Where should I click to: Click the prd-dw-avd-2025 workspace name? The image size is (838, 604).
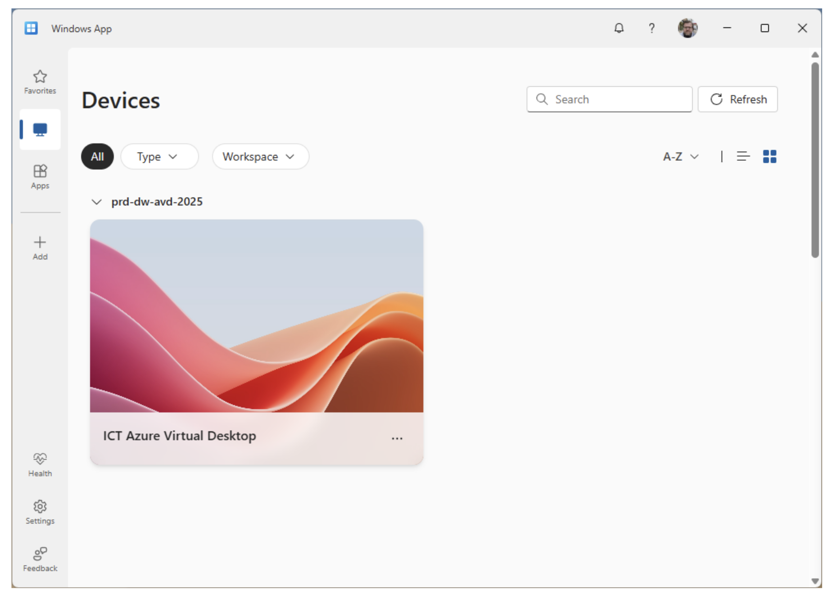pos(157,202)
